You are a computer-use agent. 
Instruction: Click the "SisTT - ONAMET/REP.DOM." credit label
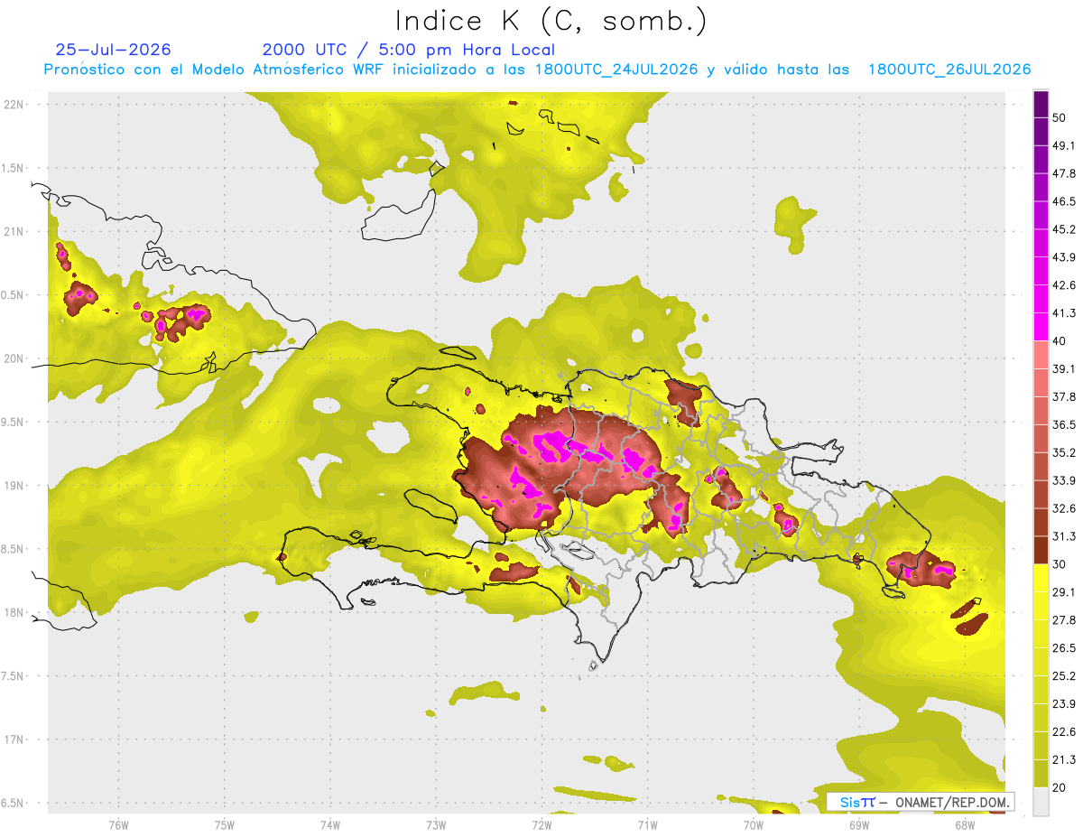(x=922, y=802)
